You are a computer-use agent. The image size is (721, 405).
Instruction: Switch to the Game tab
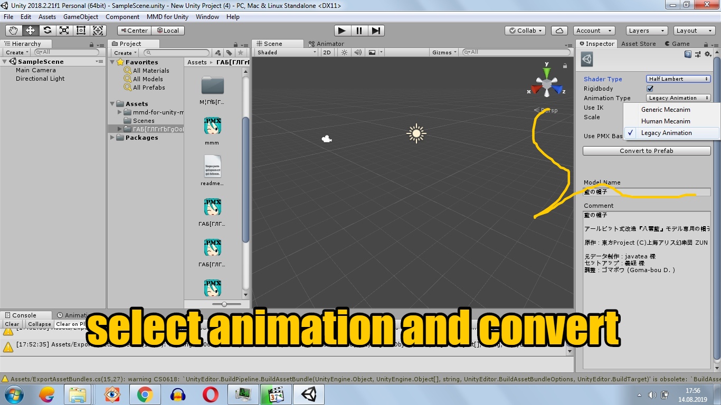(x=677, y=44)
